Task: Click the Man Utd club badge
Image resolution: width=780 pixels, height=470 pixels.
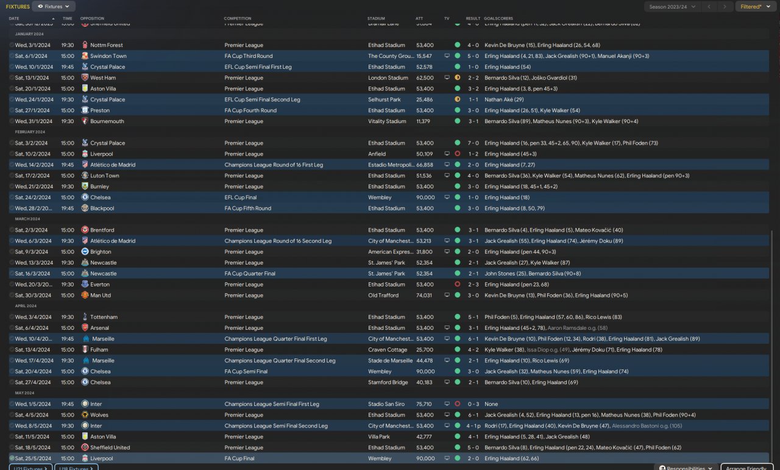Action: [85, 296]
